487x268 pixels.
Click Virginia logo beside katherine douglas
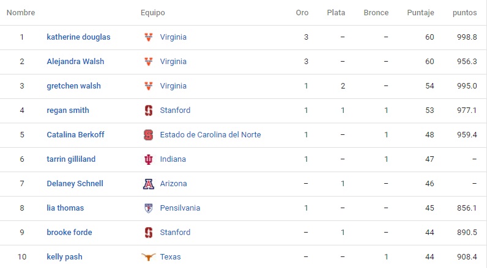(x=149, y=37)
